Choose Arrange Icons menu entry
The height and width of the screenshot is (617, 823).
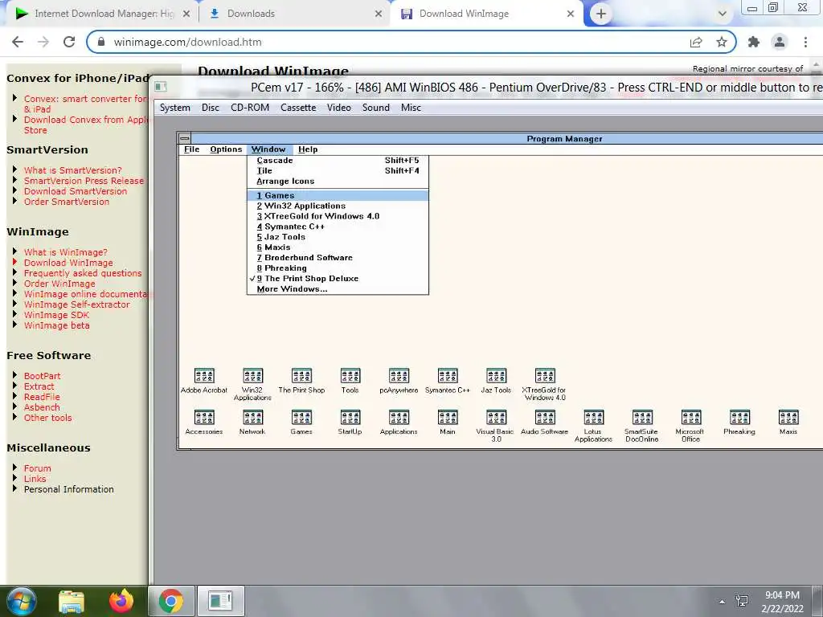point(338,181)
